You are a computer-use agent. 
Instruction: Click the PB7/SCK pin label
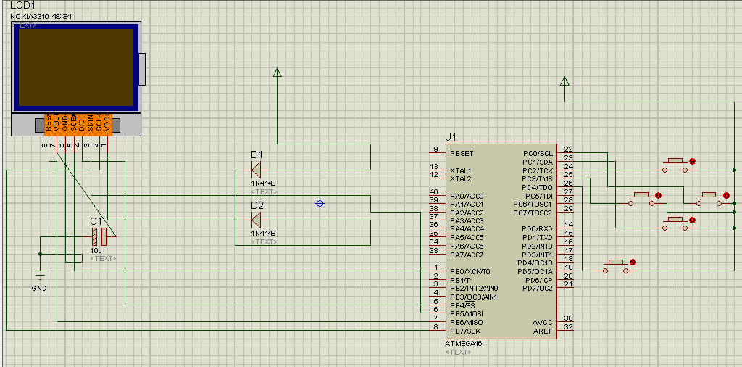pos(464,331)
